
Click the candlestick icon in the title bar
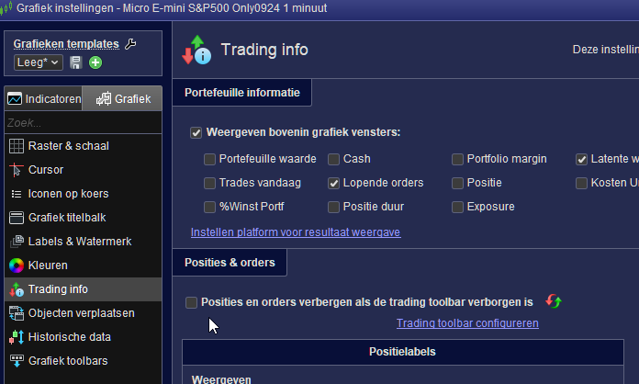(6, 8)
